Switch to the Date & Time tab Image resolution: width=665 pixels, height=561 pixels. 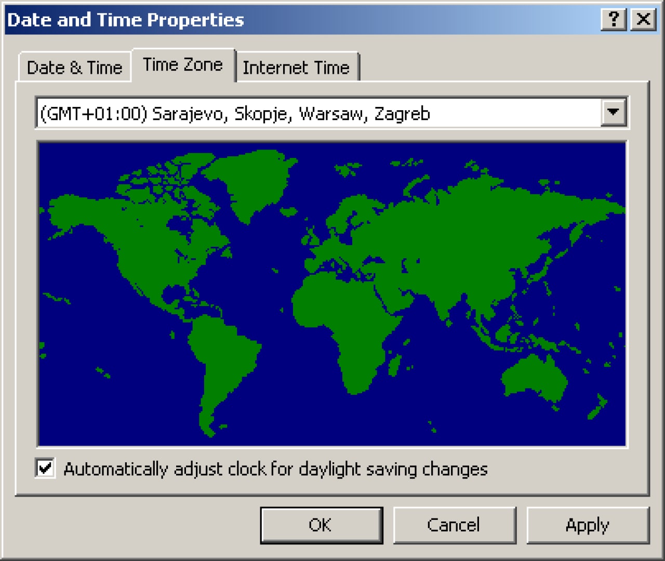pyautogui.click(x=74, y=68)
